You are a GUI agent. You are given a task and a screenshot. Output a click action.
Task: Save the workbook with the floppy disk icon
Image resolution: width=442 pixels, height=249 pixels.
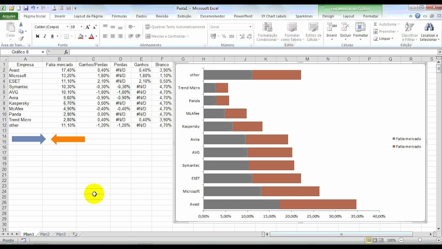coord(26,8)
